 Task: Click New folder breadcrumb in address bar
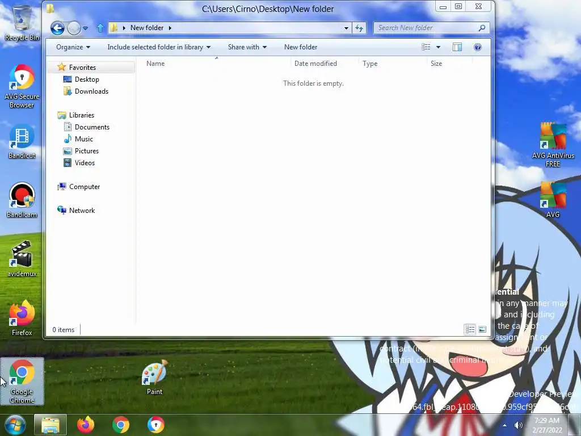coord(147,28)
